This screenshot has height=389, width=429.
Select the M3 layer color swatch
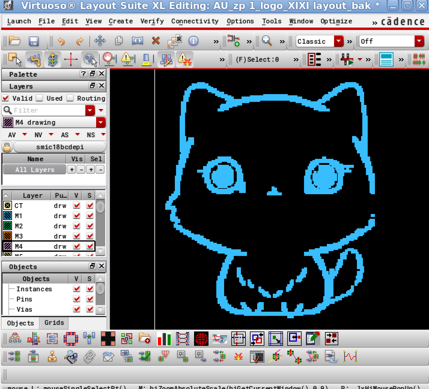8,236
